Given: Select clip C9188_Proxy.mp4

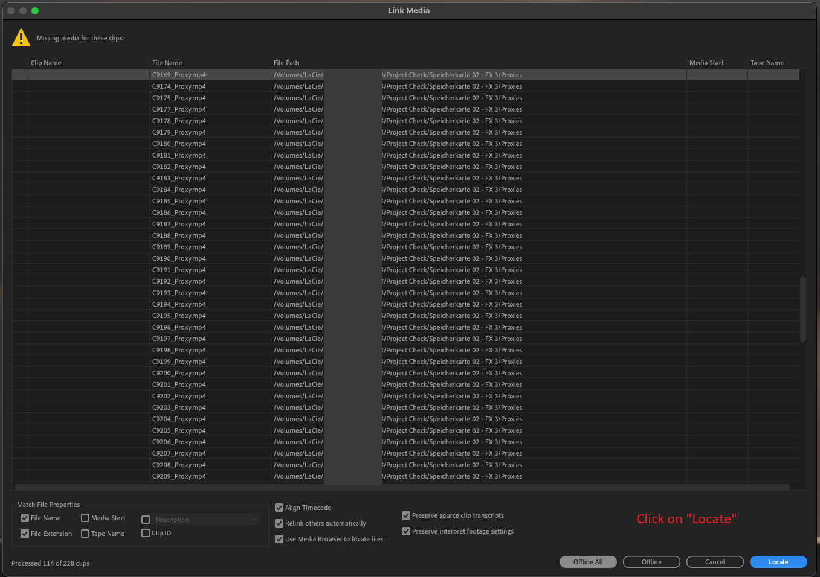Looking at the screenshot, I should point(405,235).
